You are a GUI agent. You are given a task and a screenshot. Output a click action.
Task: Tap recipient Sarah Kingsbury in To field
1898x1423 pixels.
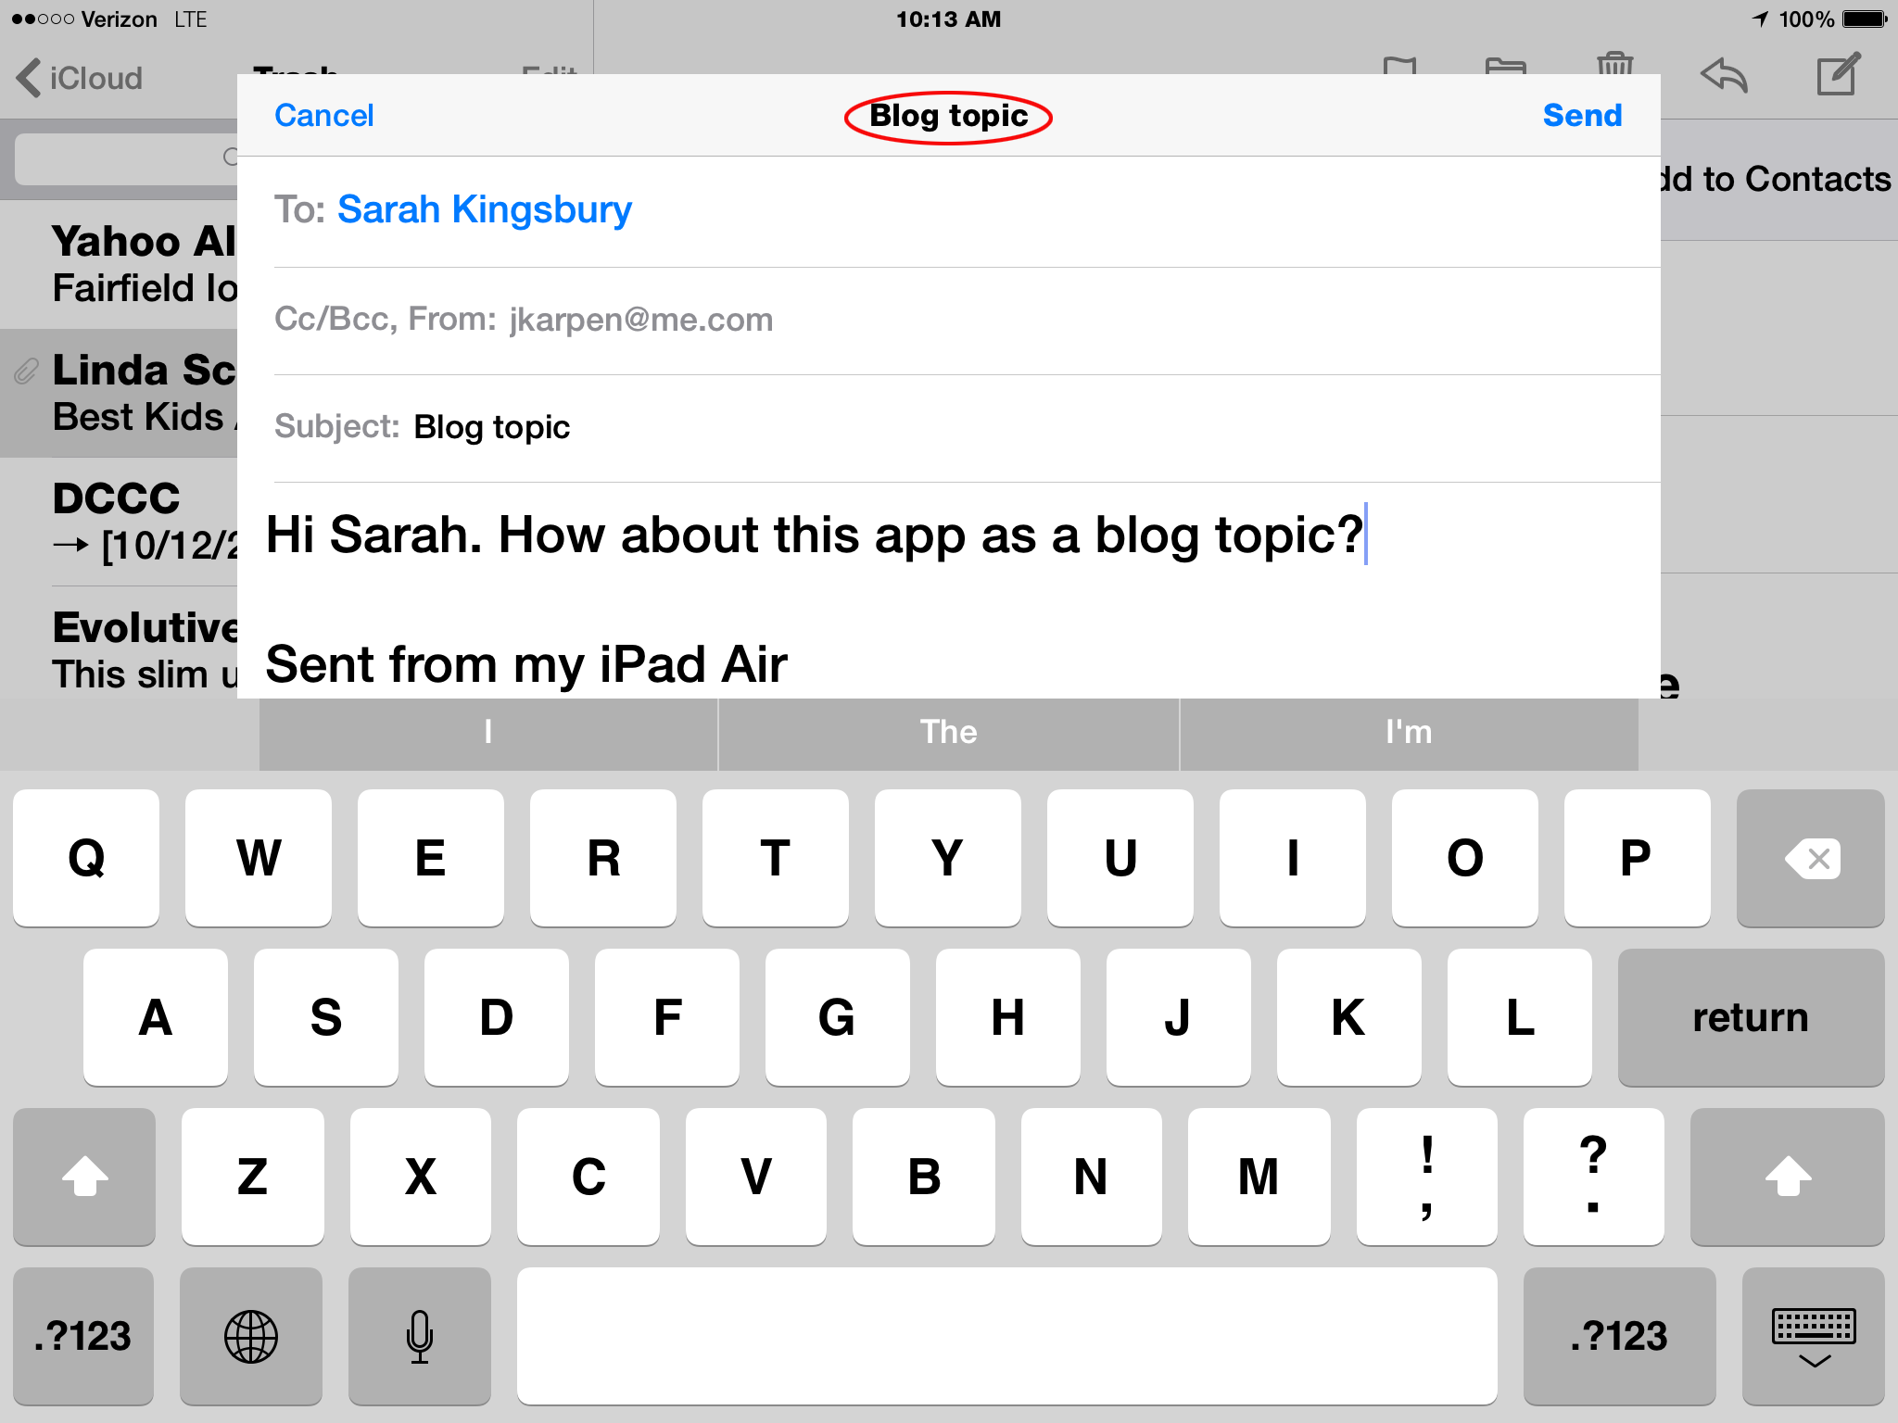pos(484,209)
